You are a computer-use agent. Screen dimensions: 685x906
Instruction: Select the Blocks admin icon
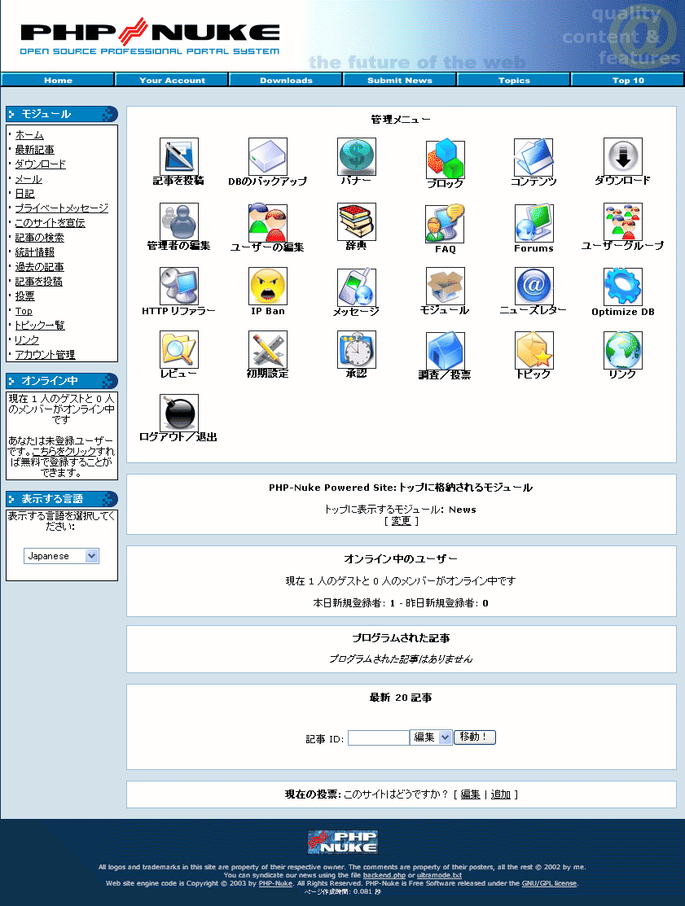click(x=445, y=158)
